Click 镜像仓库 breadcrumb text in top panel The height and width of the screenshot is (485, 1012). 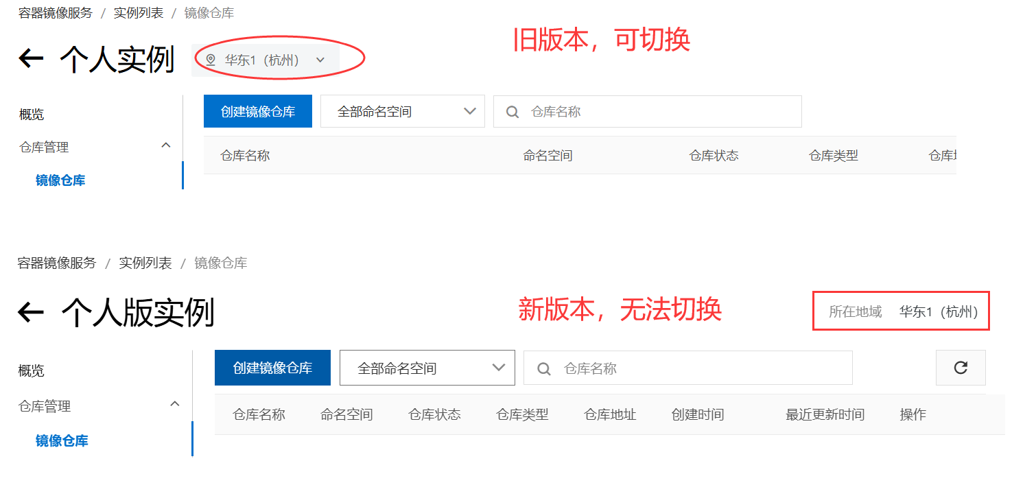(209, 12)
